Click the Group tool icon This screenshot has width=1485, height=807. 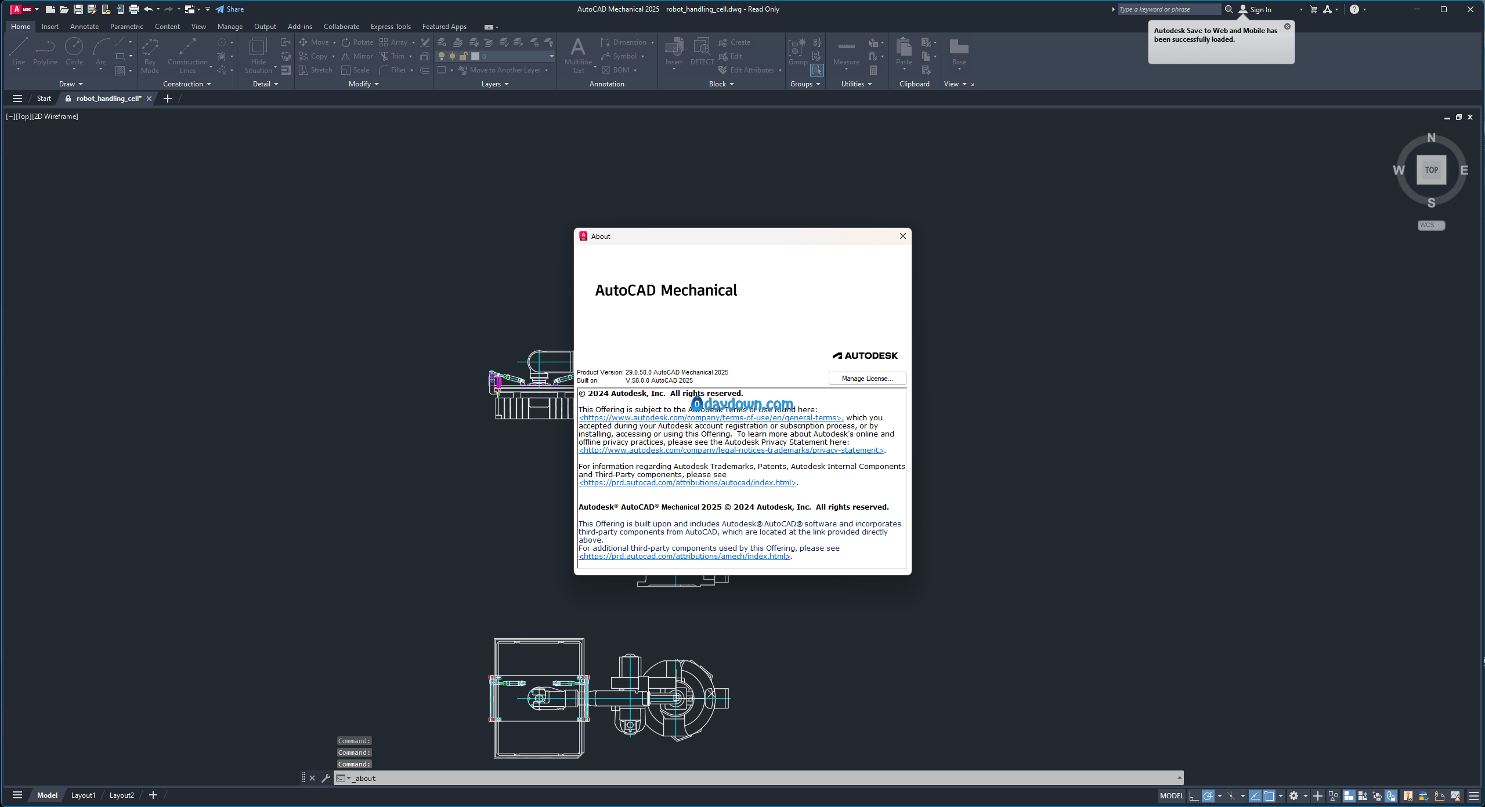(x=798, y=52)
